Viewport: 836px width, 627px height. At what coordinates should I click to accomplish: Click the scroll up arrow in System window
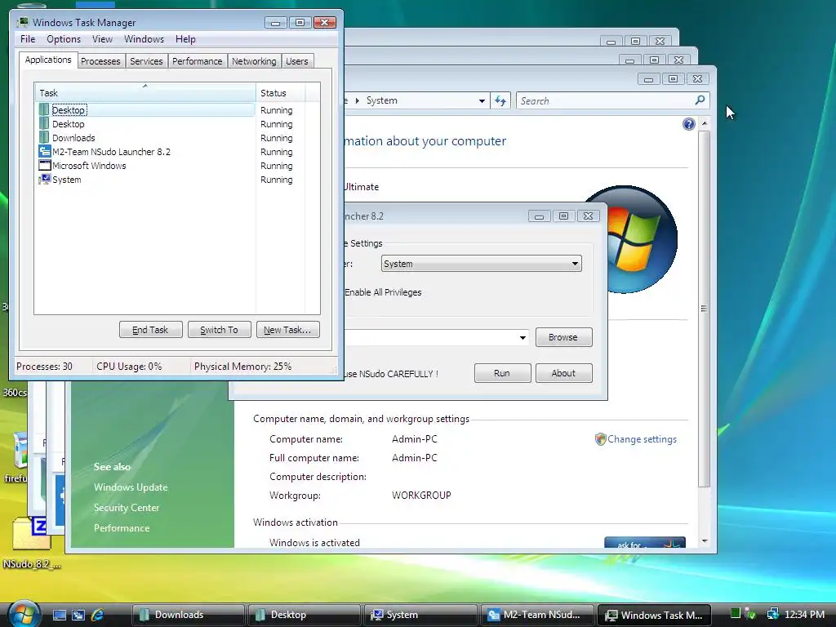click(705, 124)
